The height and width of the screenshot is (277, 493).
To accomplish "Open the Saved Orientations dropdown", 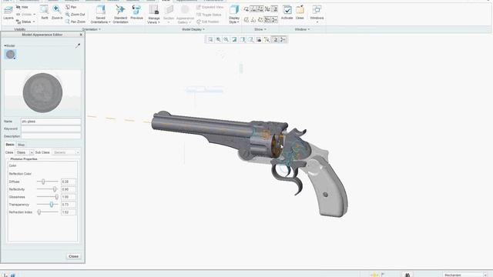I will coord(100,15).
